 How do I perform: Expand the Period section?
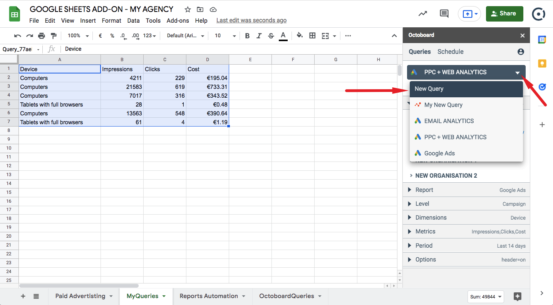[x=466, y=246]
